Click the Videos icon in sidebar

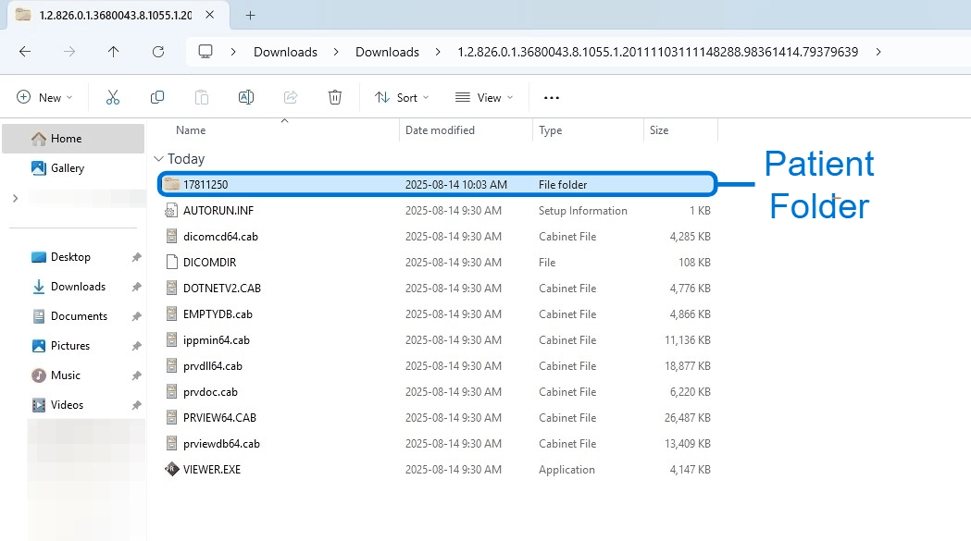[38, 405]
